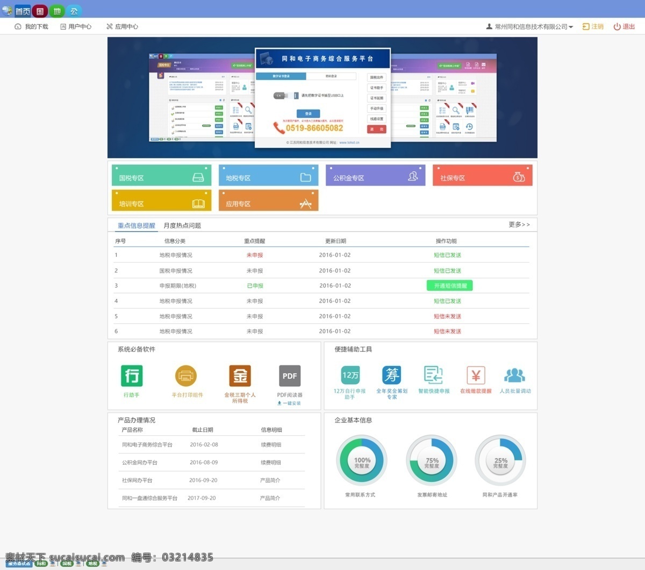
Task: Switch to the 首页 tab
Action: [x=23, y=11]
